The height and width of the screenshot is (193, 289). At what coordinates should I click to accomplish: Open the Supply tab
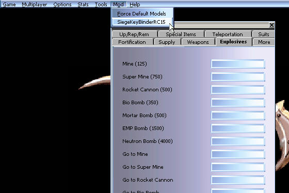coord(167,42)
